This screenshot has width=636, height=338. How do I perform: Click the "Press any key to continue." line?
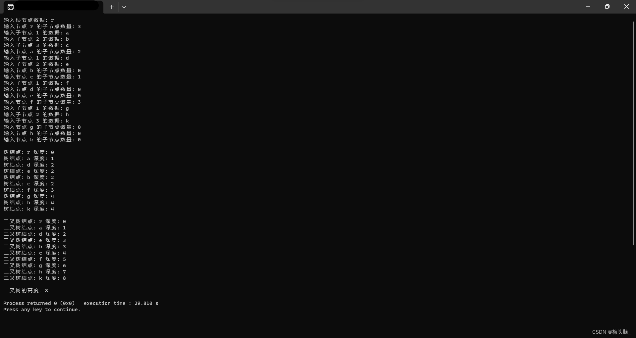pyautogui.click(x=42, y=310)
